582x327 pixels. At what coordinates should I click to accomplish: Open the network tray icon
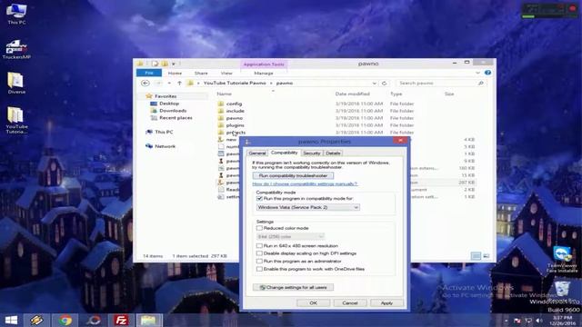527,321
